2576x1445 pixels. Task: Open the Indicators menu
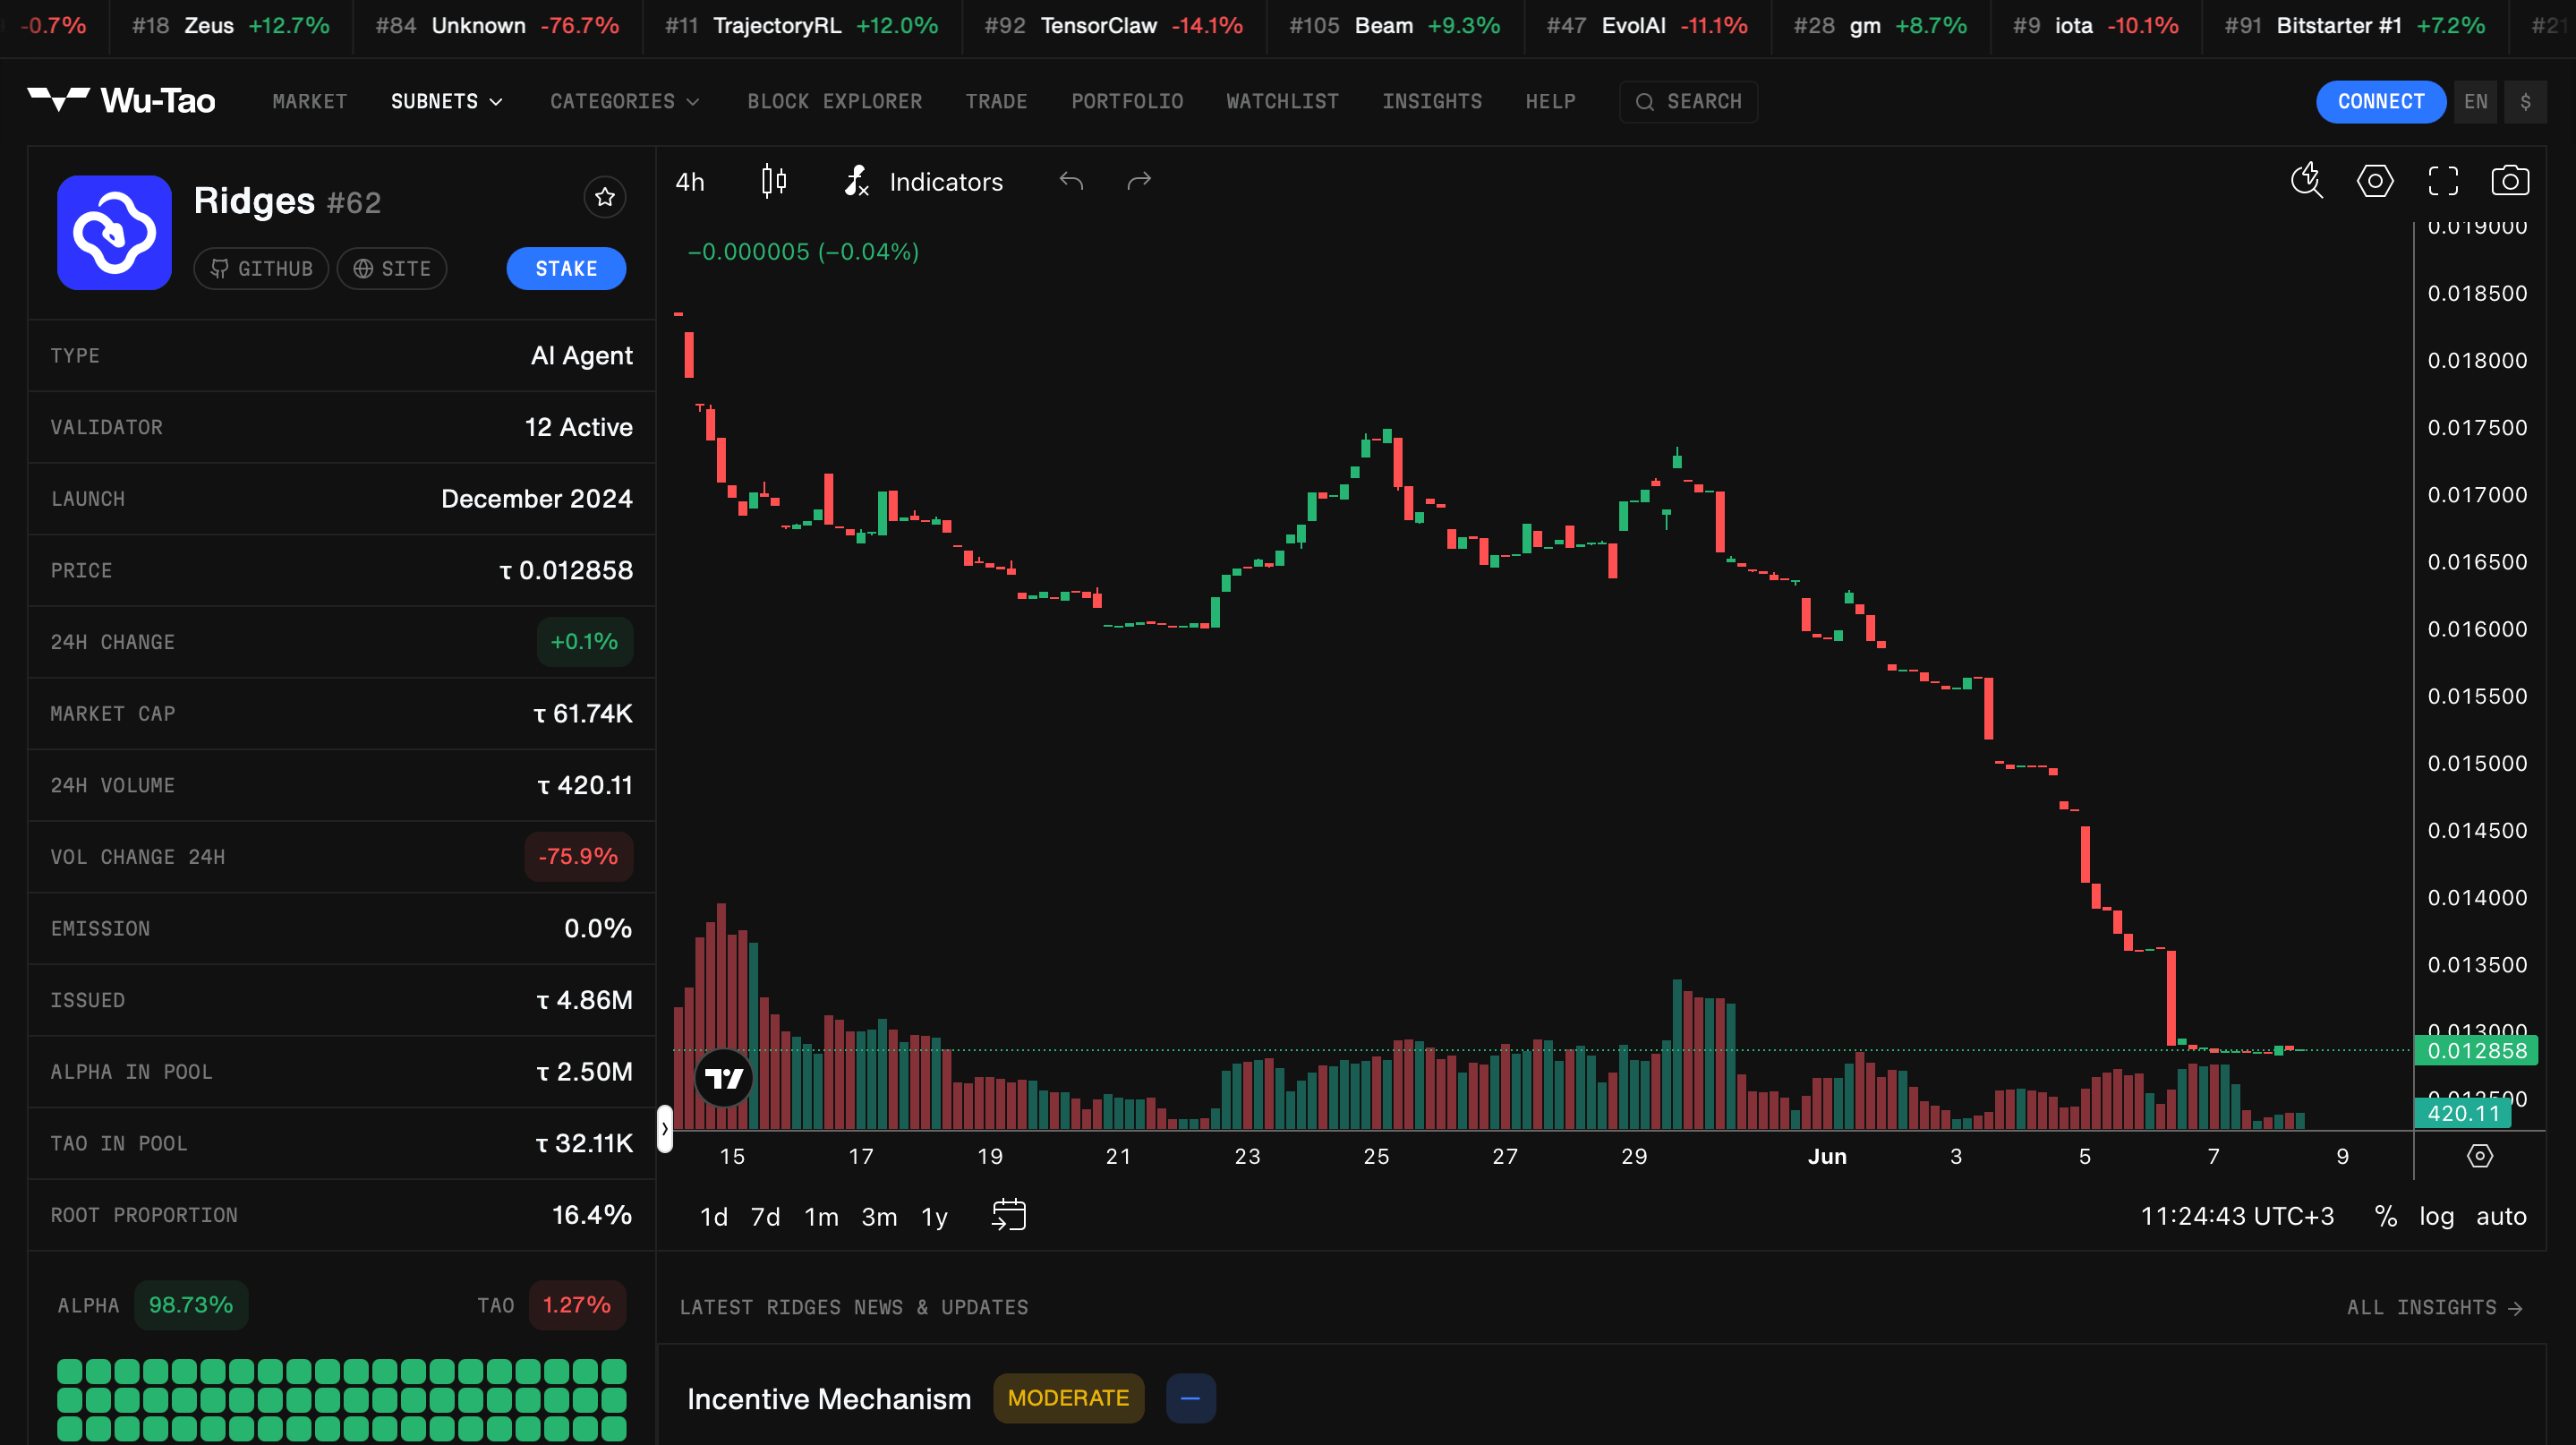924,181
